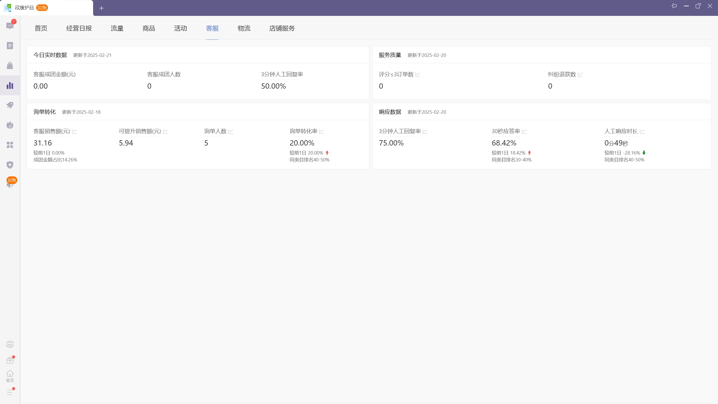View trend chart for 询单转化率

pyautogui.click(x=322, y=131)
